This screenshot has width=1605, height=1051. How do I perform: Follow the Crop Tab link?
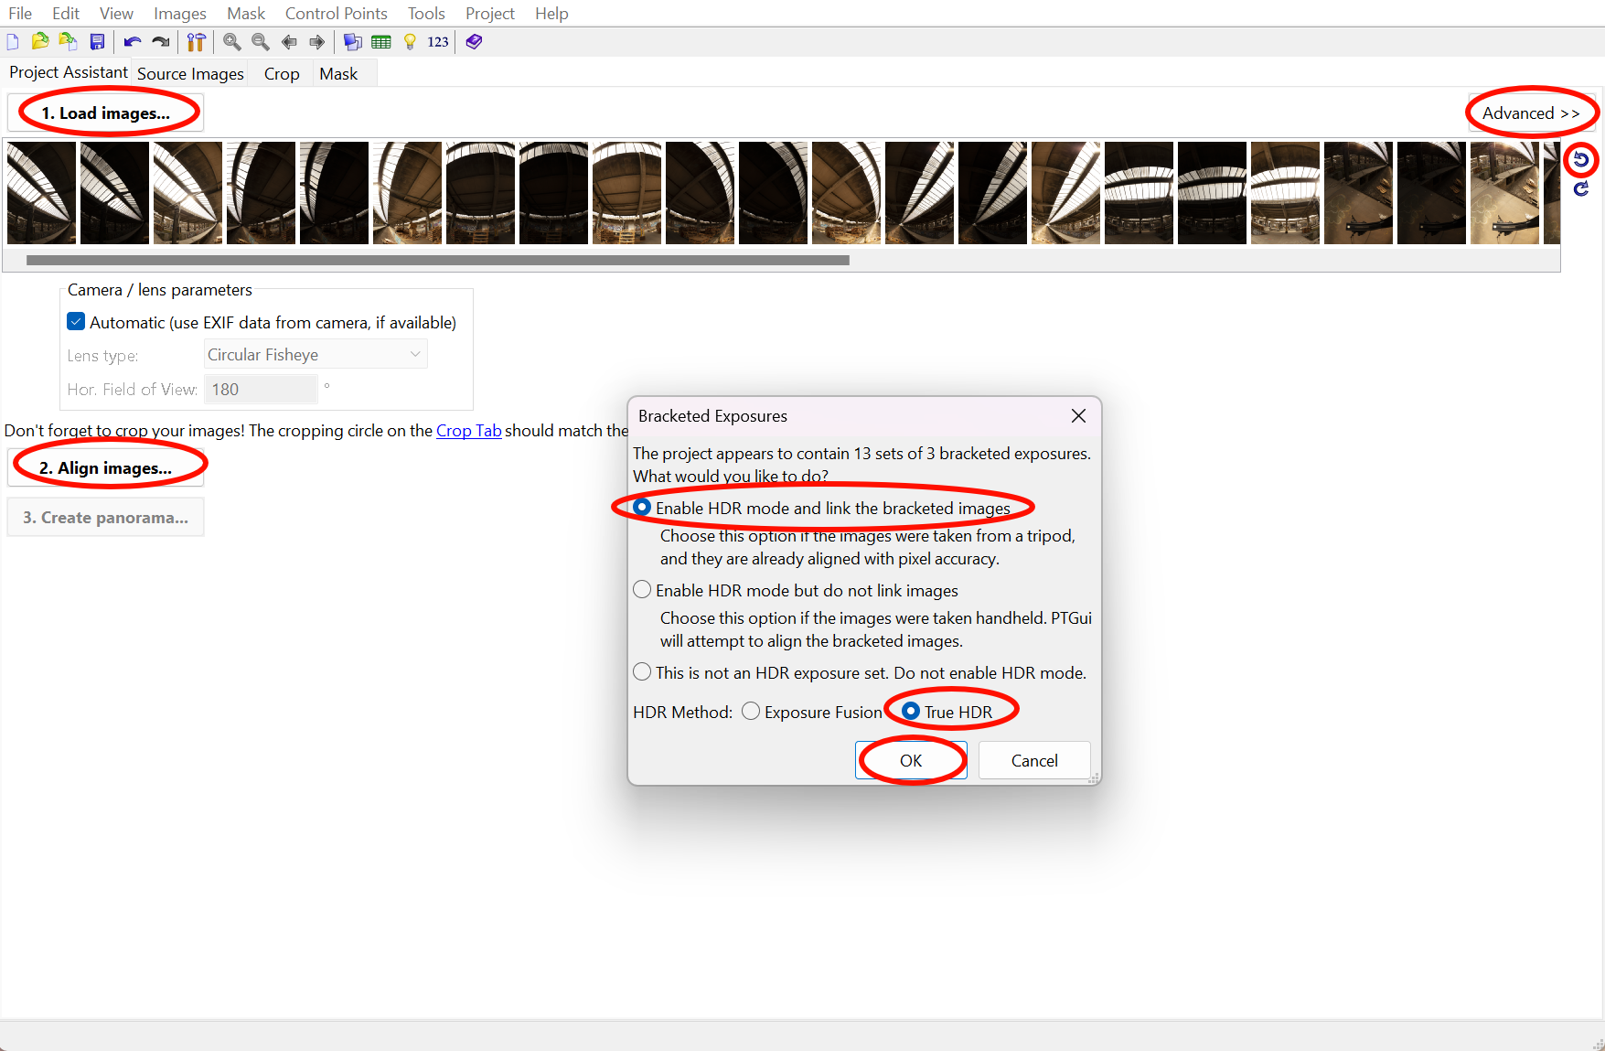[468, 431]
